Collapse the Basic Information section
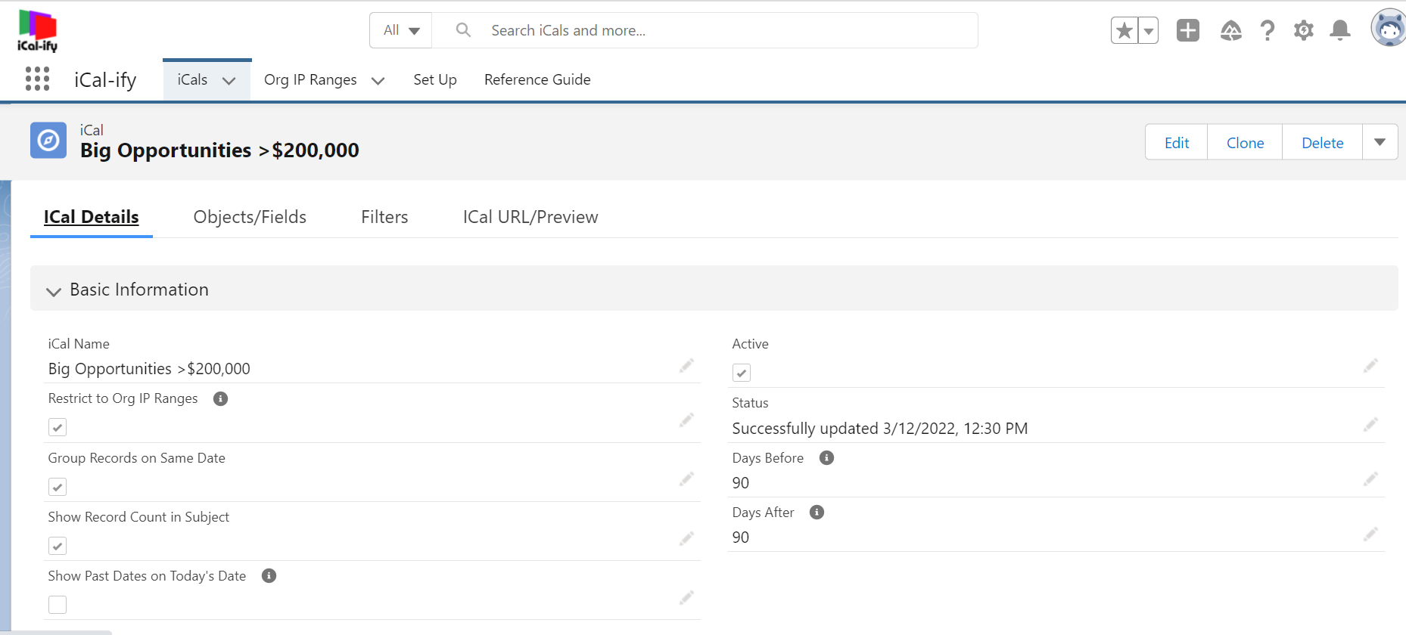The width and height of the screenshot is (1406, 635). tap(53, 291)
